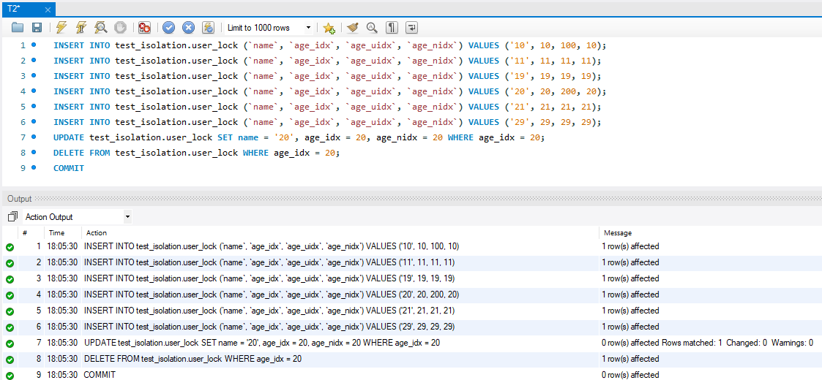Viewport: 822px width, 380px height.
Task: Click the Message column header
Action: [x=618, y=233]
